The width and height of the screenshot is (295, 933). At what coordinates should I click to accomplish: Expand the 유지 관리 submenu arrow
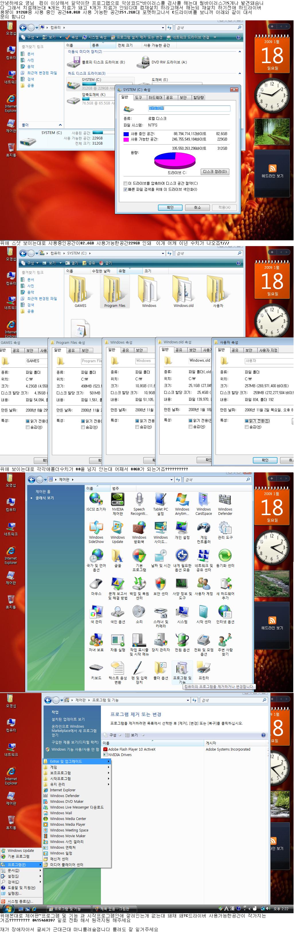[109, 784]
